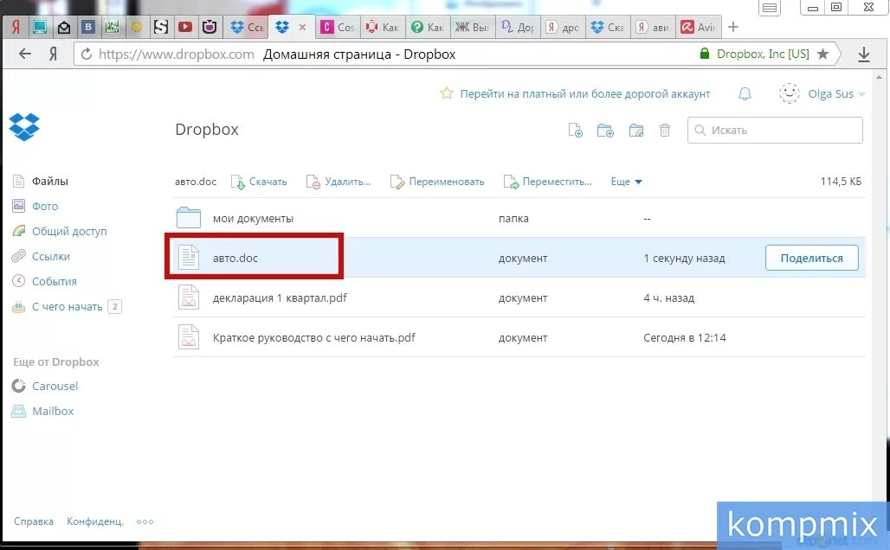Click the green padlock security icon
The image size is (890, 550).
pos(705,54)
